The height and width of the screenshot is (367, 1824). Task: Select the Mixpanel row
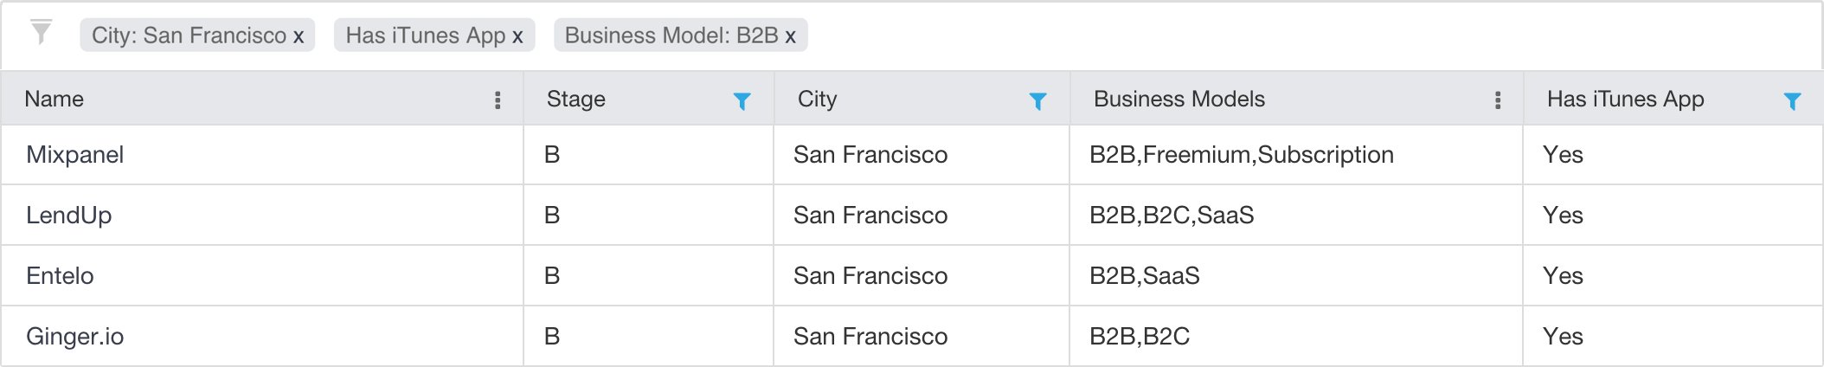coord(912,155)
